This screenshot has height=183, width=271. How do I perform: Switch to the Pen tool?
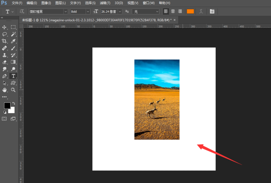tap(4, 76)
